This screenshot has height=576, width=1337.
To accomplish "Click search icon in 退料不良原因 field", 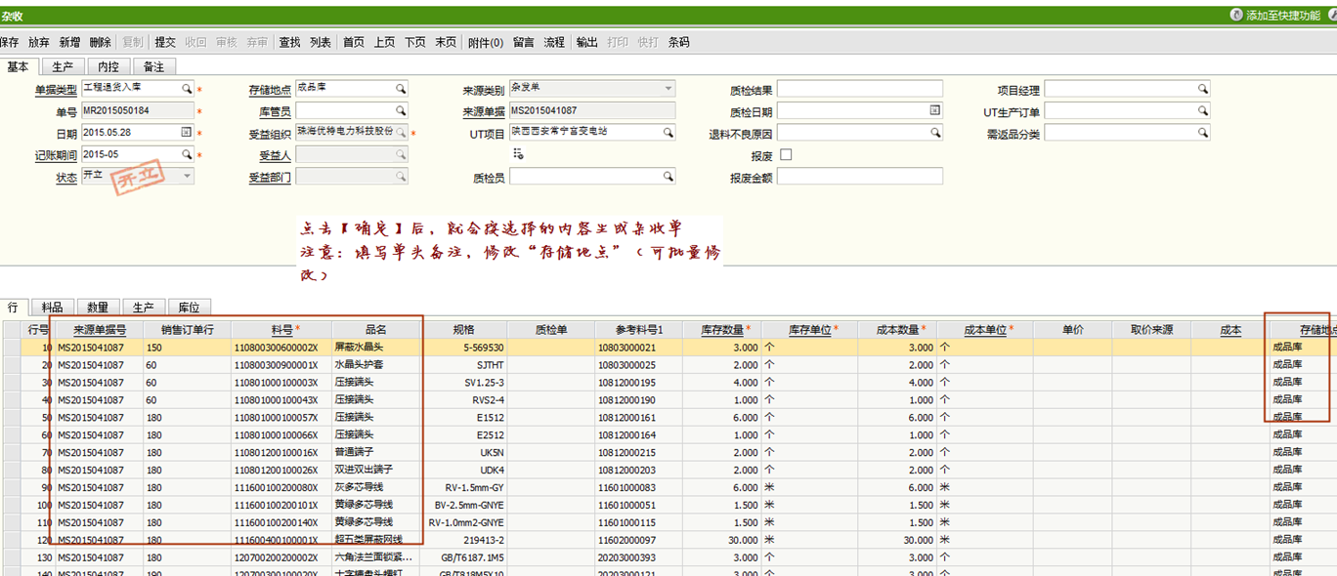I will [x=935, y=133].
